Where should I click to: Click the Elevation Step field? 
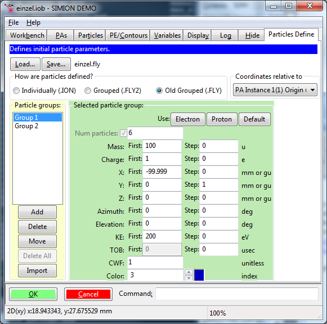(x=219, y=223)
